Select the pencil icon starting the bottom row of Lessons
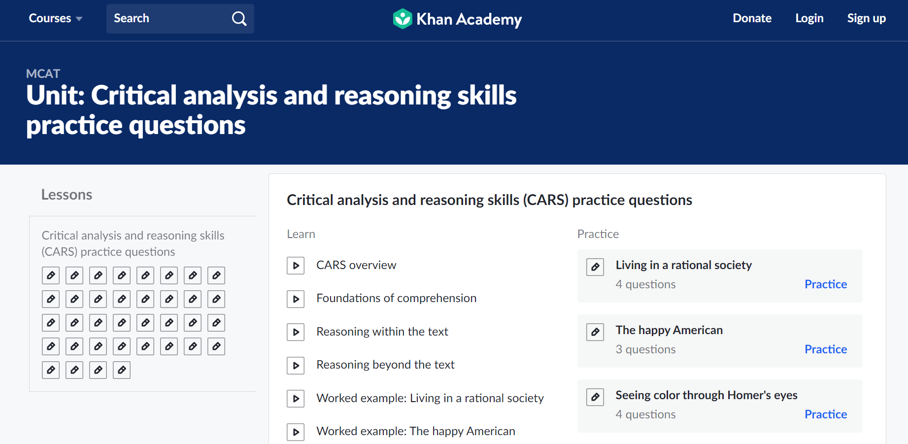The image size is (908, 444). [51, 370]
